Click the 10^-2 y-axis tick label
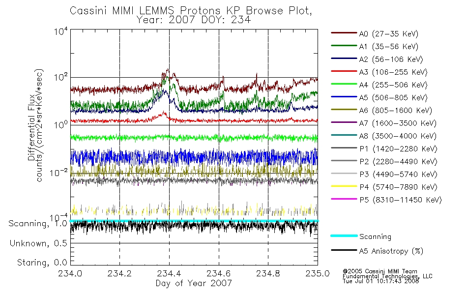Image resolution: width=467 pixels, height=295 pixels. pyautogui.click(x=58, y=173)
